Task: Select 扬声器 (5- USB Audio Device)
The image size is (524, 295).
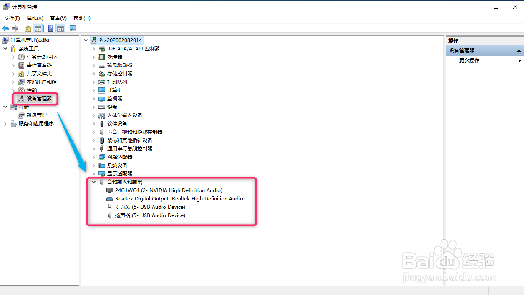Action: (x=149, y=215)
